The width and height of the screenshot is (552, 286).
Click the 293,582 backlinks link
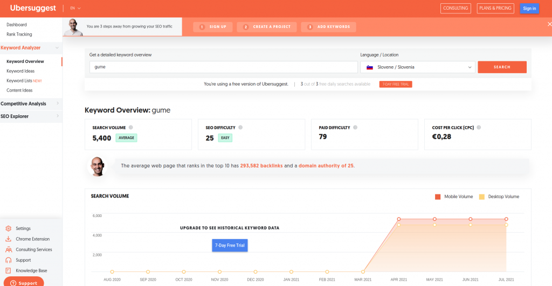tap(261, 166)
